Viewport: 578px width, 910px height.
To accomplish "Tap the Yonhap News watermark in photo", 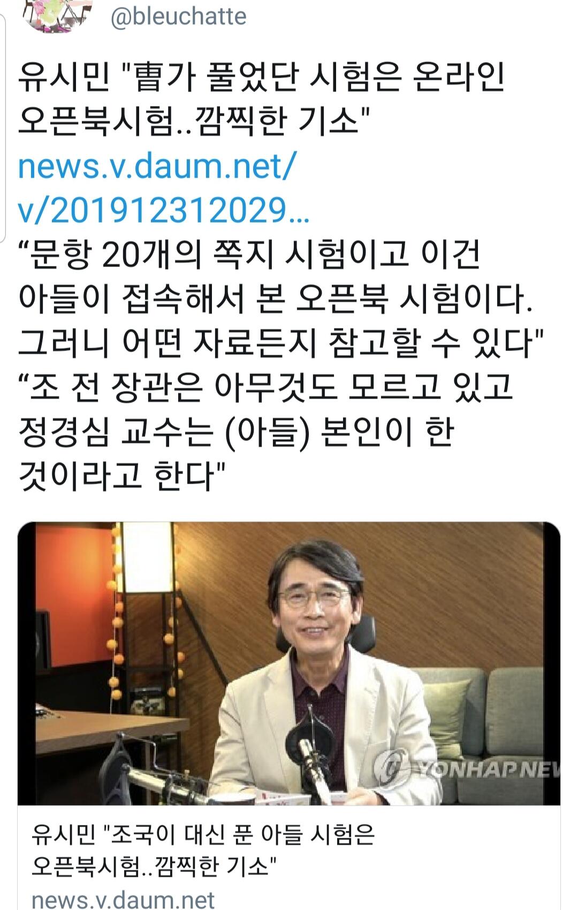I will coord(467,770).
